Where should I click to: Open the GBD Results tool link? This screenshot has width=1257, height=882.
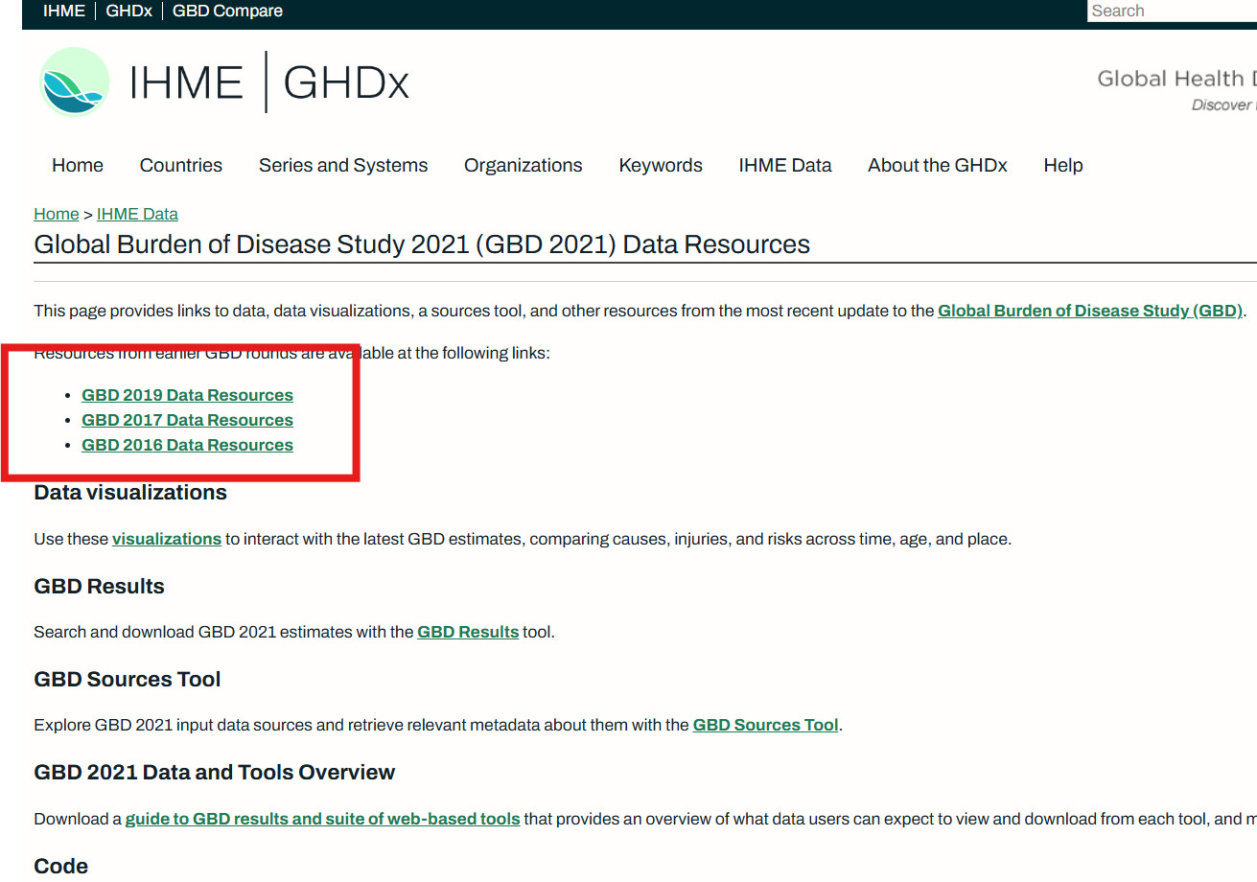pos(468,632)
